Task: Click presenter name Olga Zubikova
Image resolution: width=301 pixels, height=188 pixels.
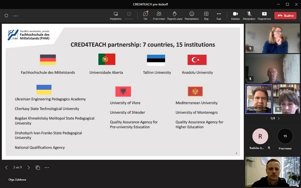Action: click(x=17, y=180)
